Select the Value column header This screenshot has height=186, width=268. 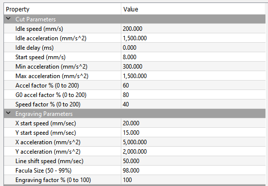[193, 9]
